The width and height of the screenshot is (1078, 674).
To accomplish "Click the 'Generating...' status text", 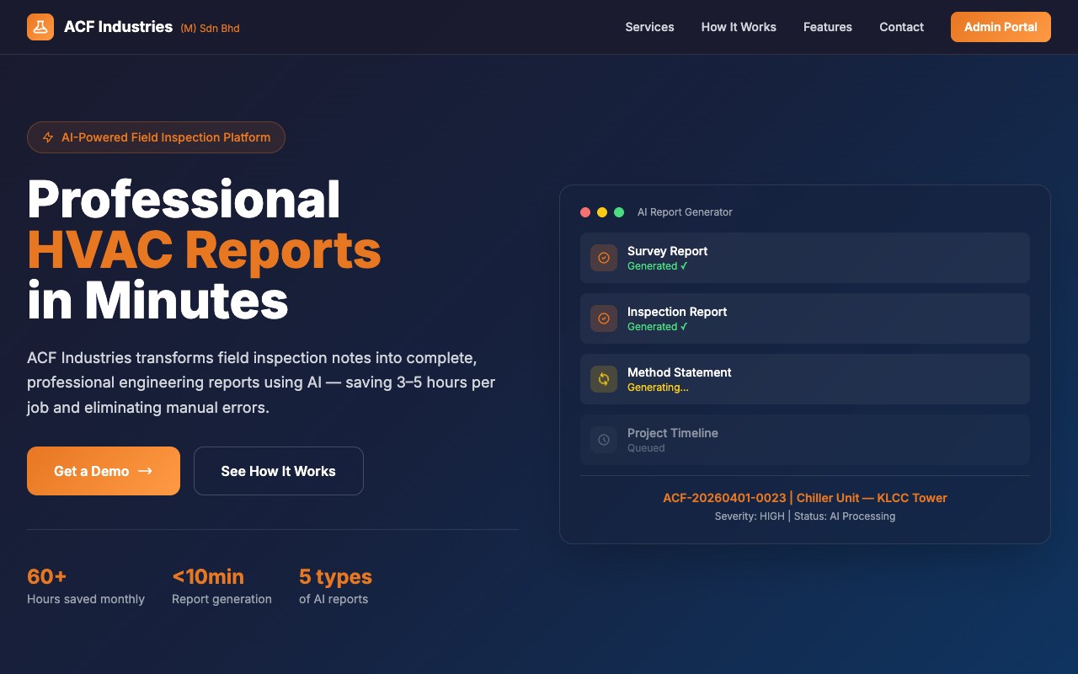I will [658, 388].
